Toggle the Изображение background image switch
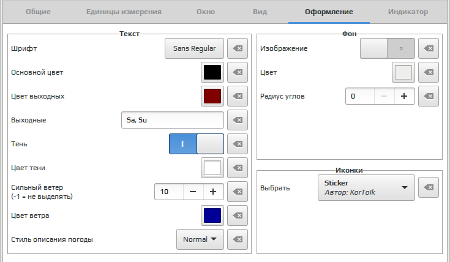Image resolution: width=450 pixels, height=262 pixels. [388, 48]
